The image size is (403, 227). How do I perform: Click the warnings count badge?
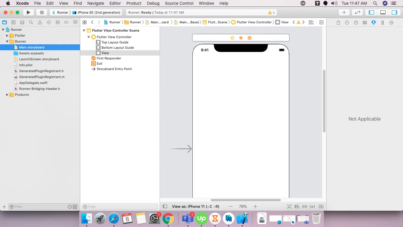click(x=271, y=12)
